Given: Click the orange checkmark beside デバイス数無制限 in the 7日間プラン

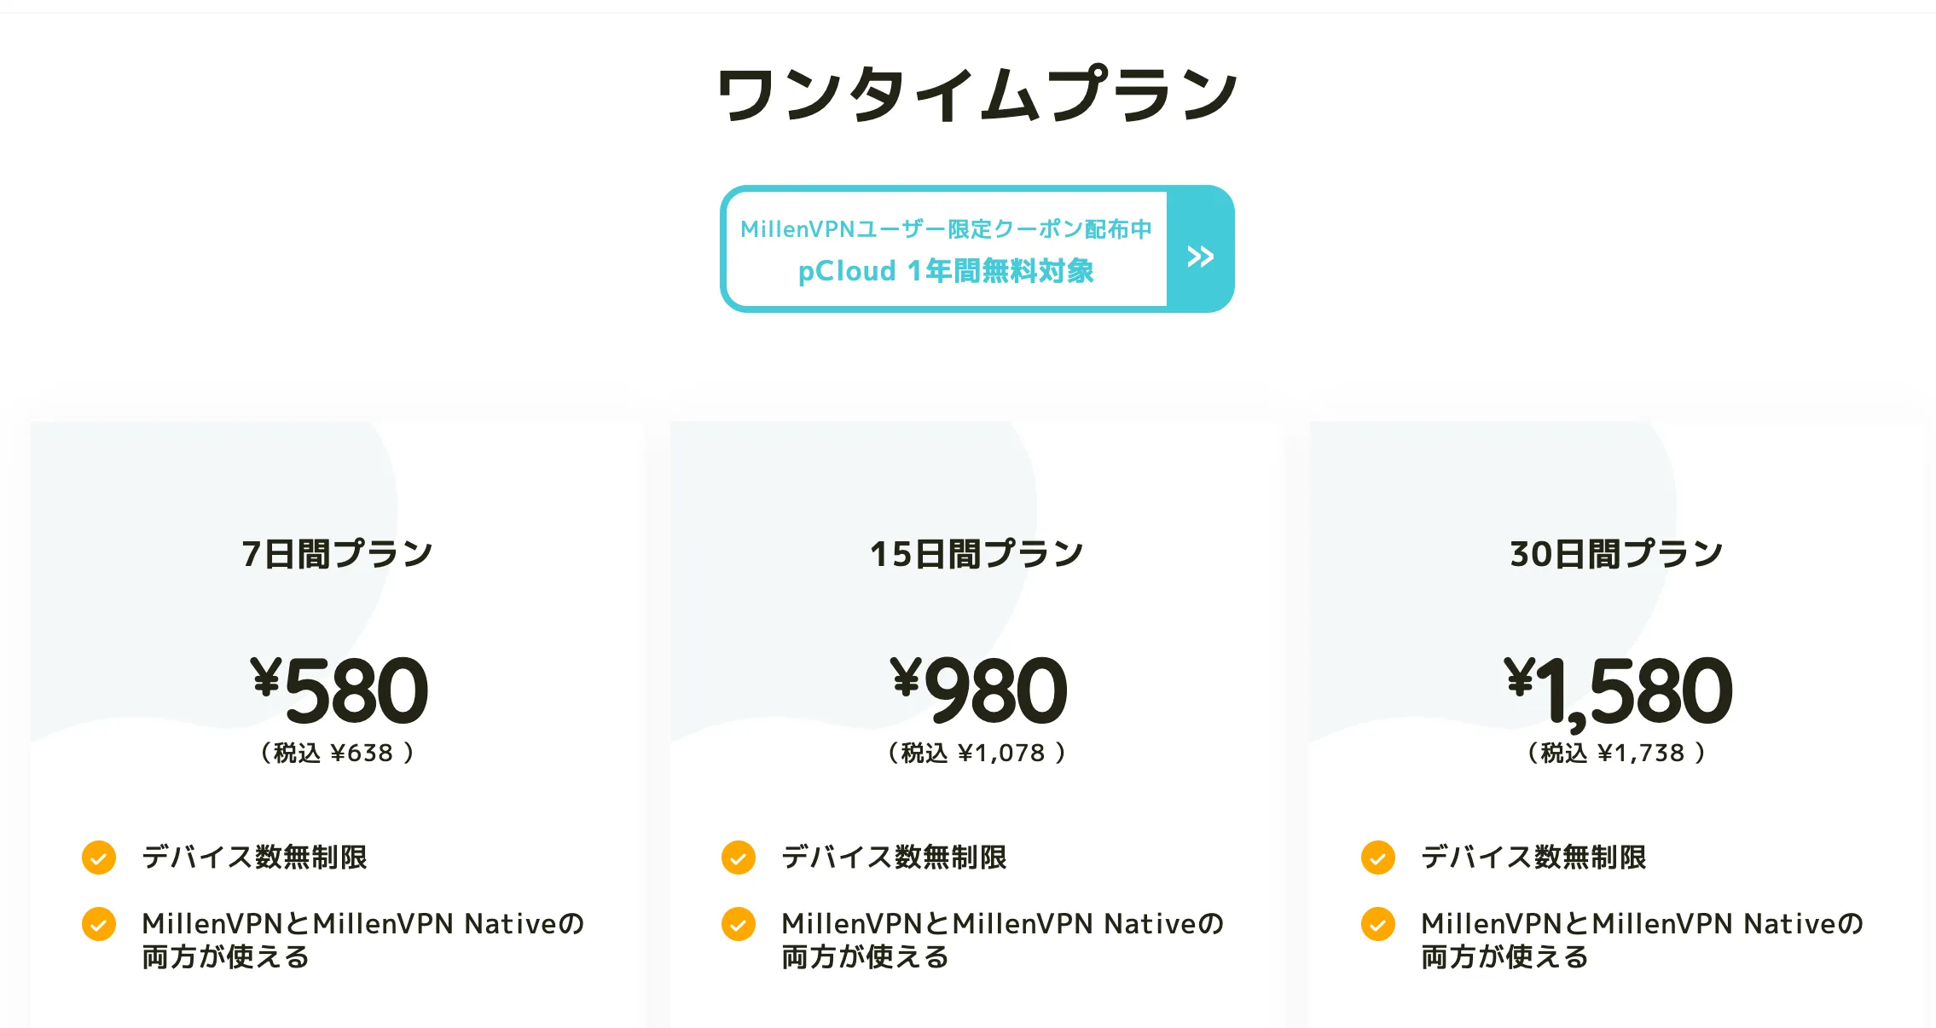Looking at the screenshot, I should point(99,858).
